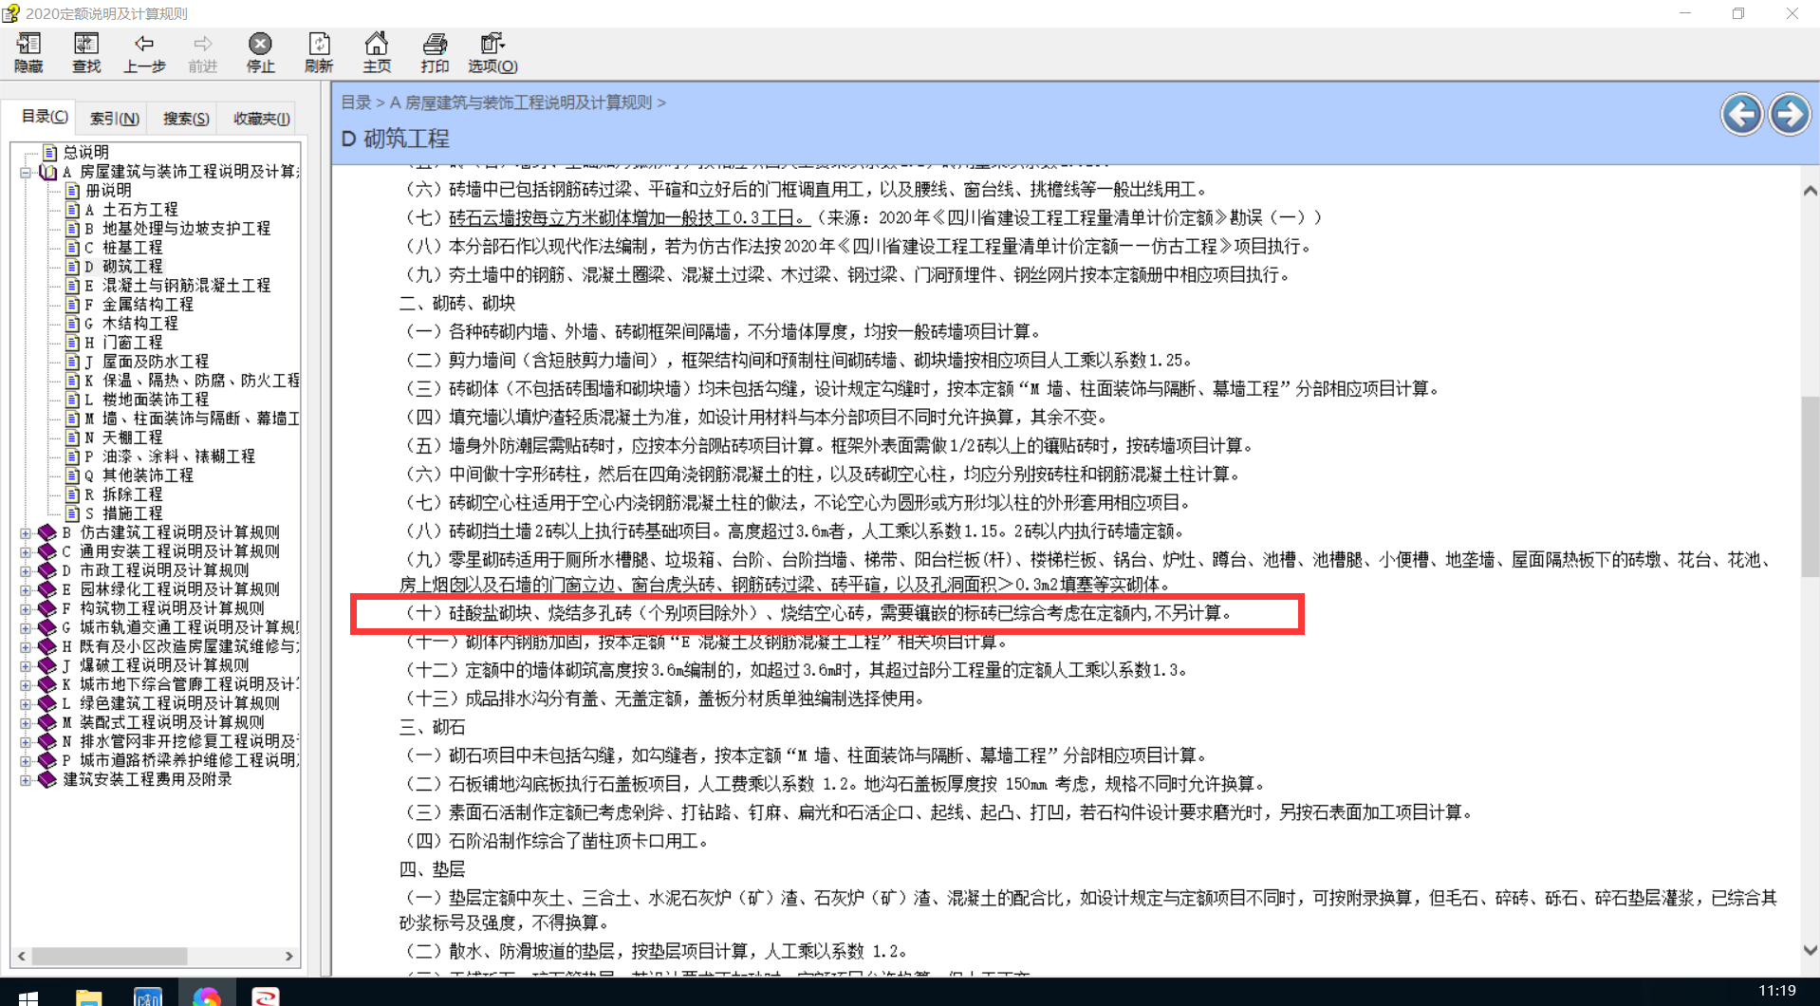Expand the C 通用安装工程 node
The height and width of the screenshot is (1006, 1820).
26,551
